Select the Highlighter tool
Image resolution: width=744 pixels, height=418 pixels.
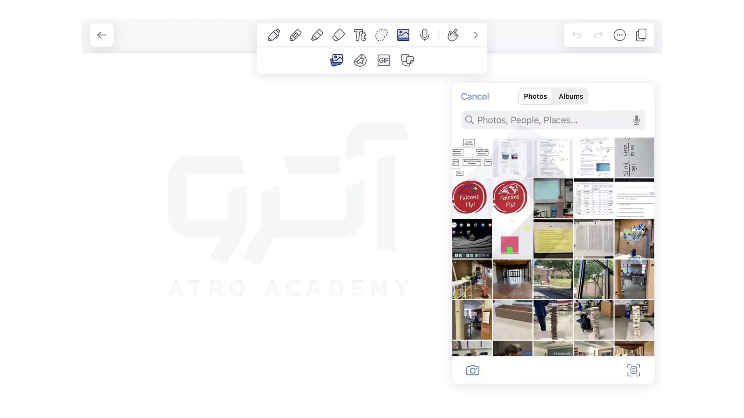pos(317,35)
